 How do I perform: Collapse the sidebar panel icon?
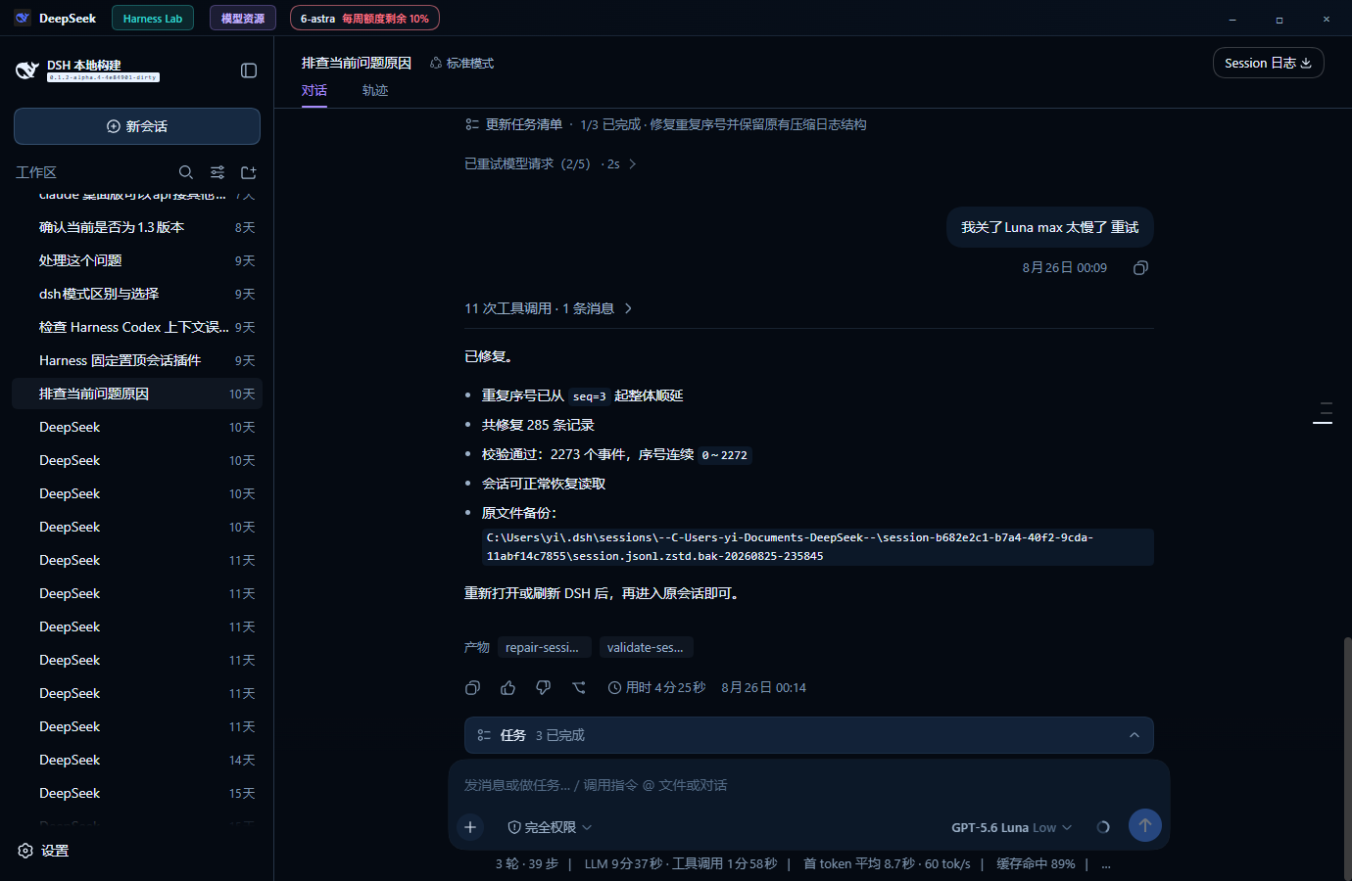(249, 70)
